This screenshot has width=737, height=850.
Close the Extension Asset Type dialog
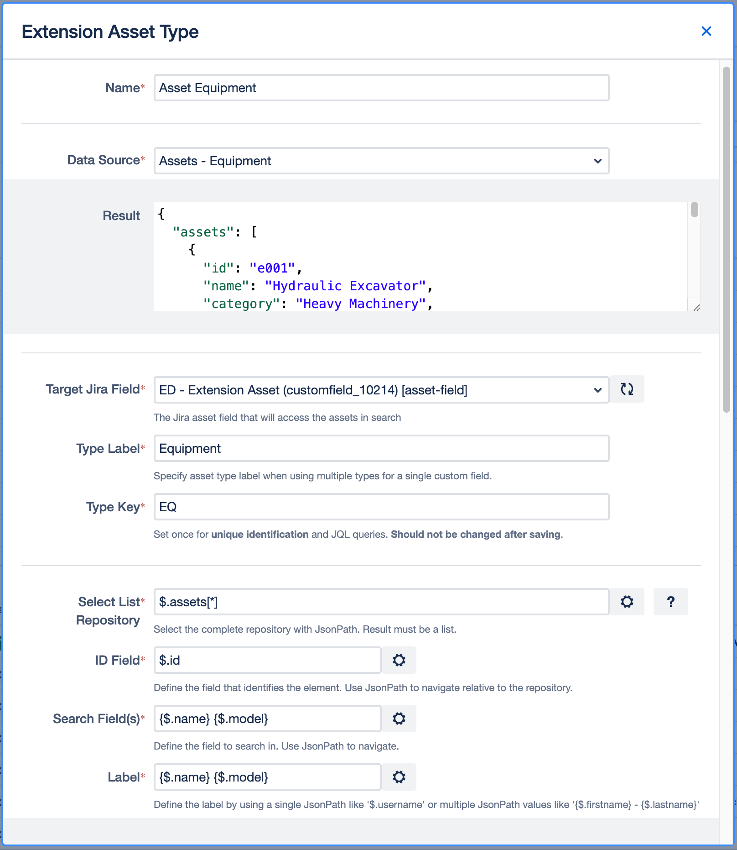(706, 31)
